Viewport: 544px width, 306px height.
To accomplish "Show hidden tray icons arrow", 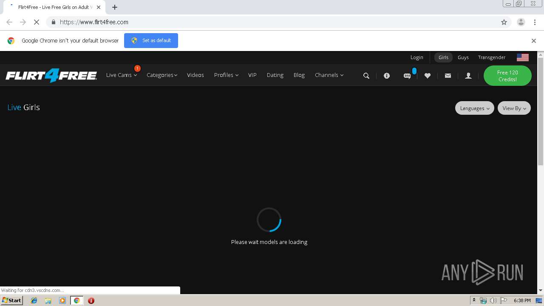I will 474,300.
